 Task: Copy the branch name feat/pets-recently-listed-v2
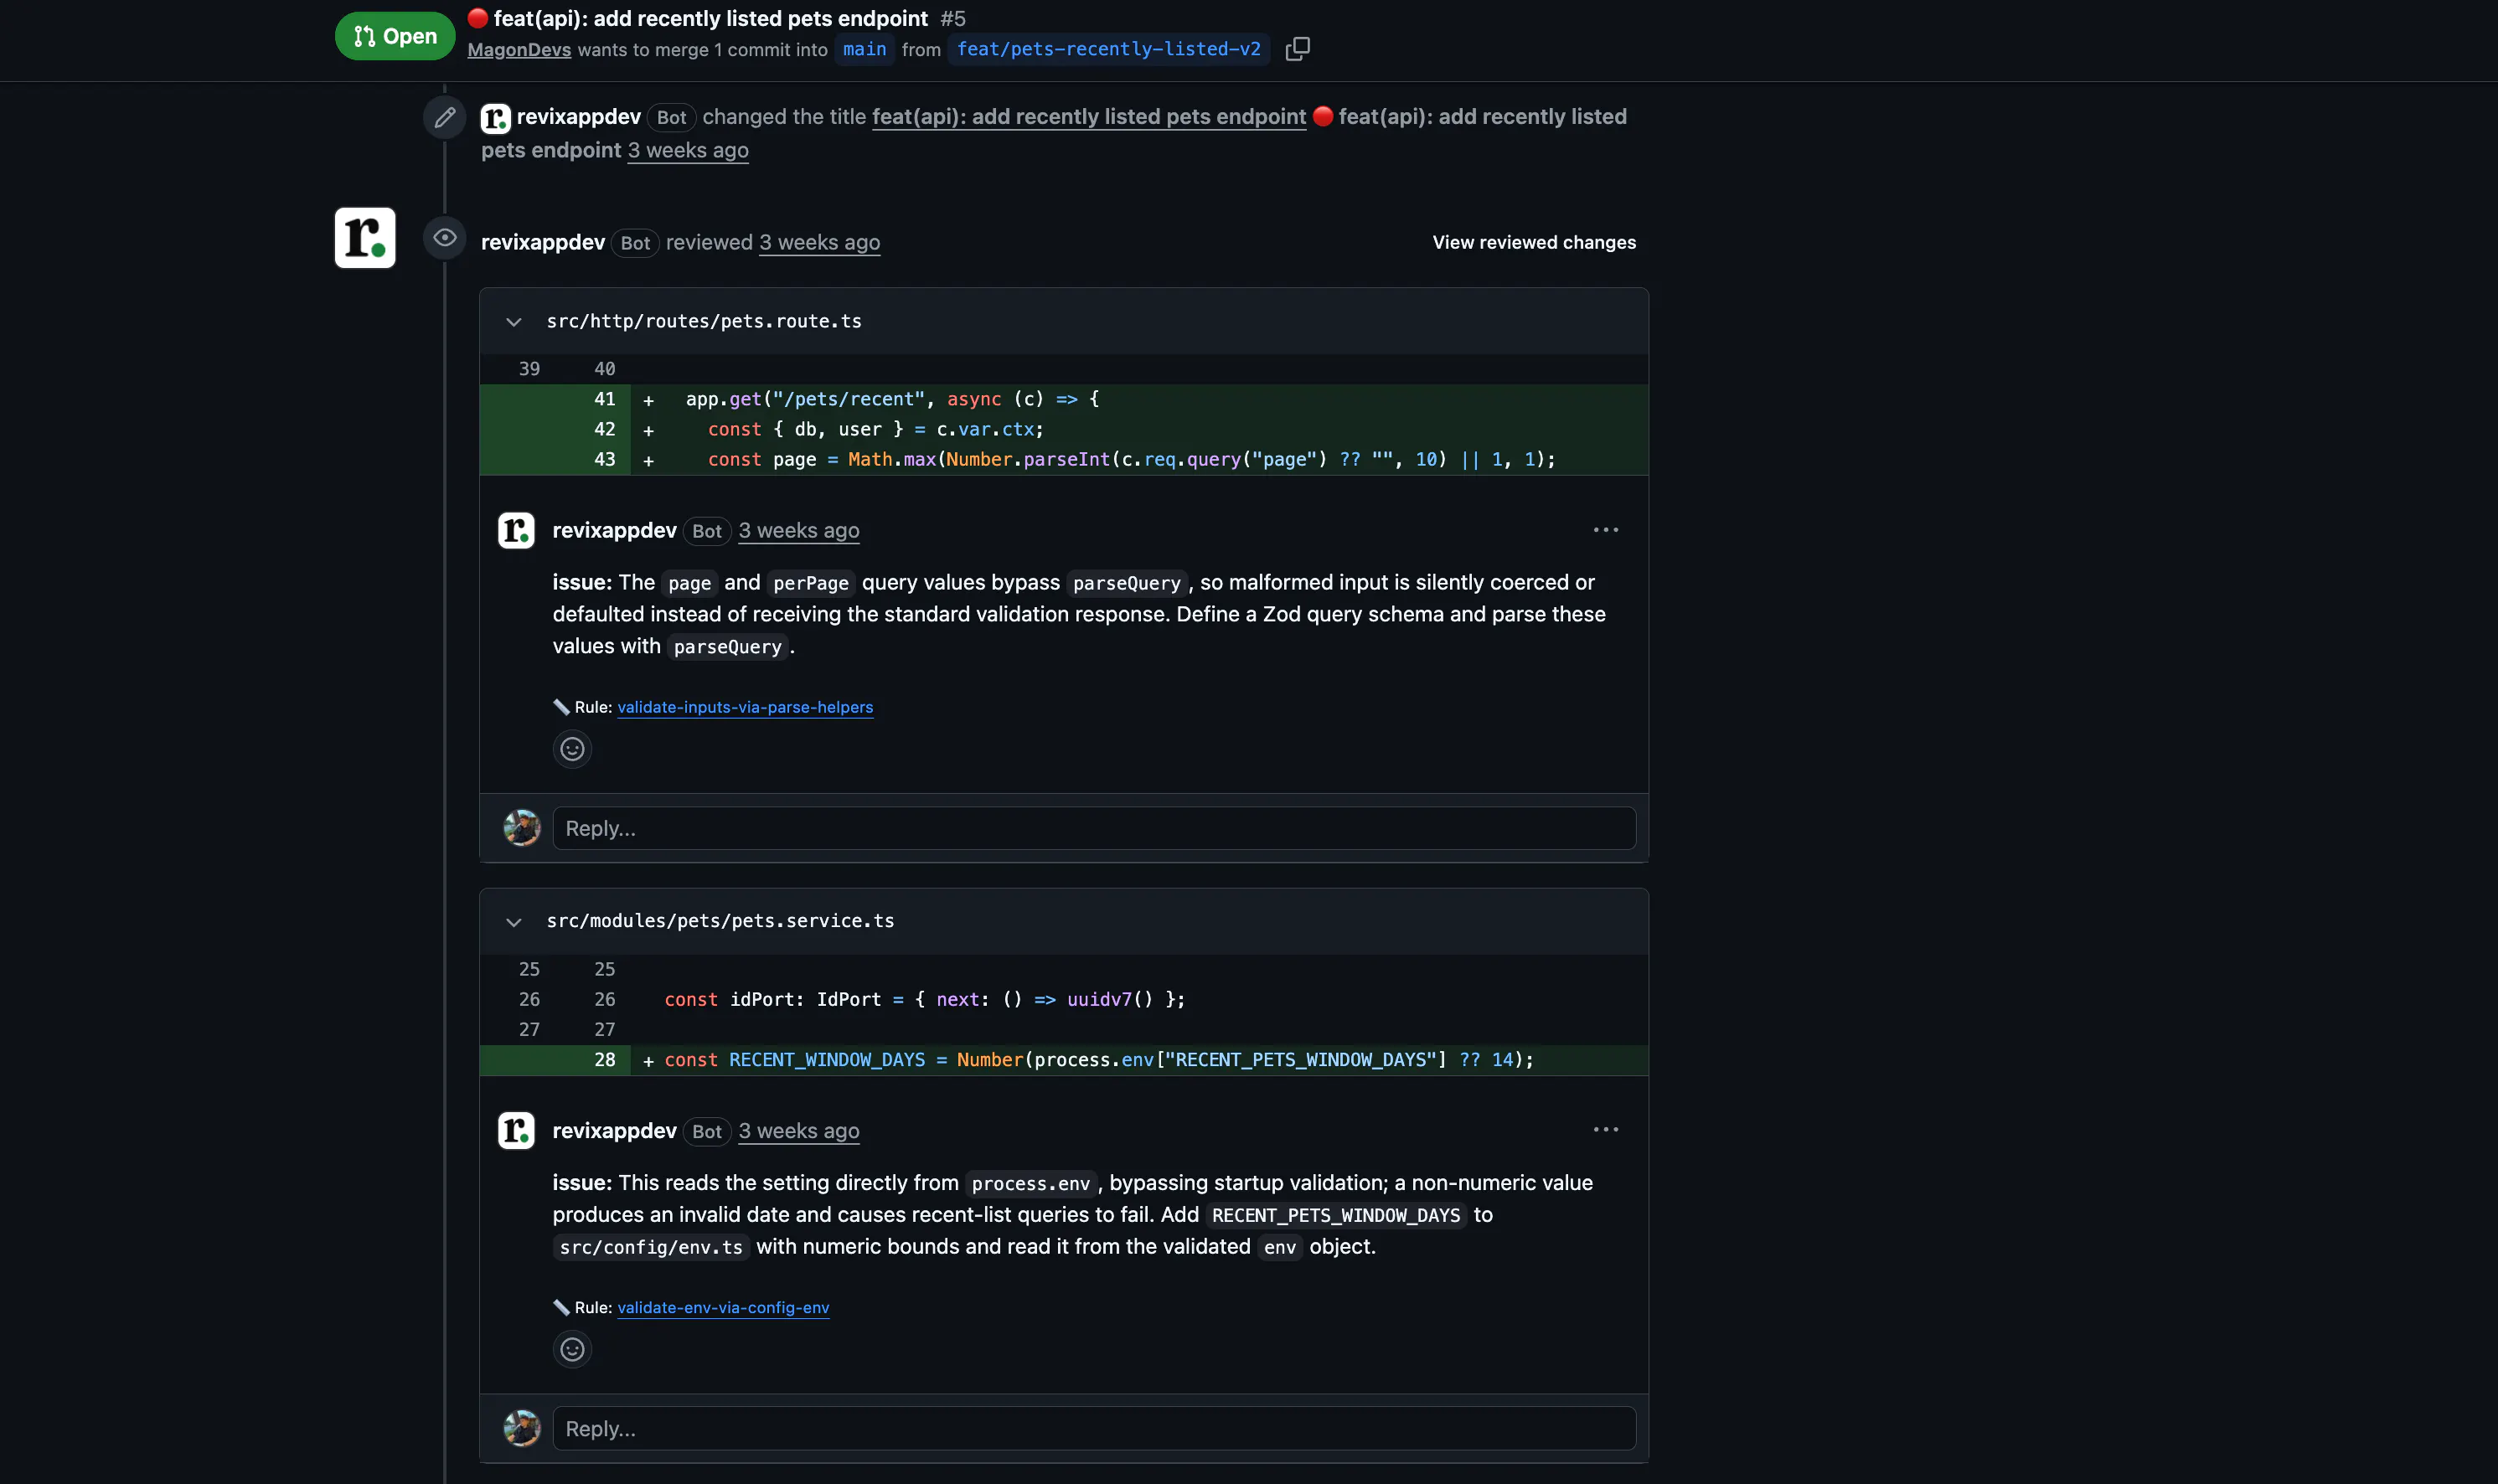(x=1297, y=49)
